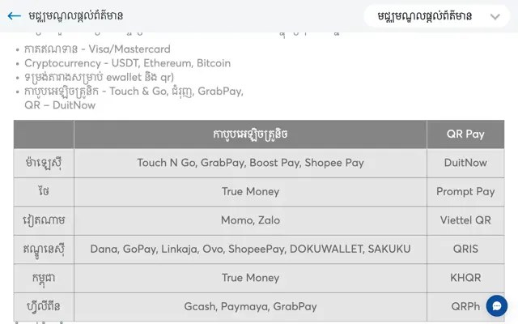Screen dimensions: 518x324
Task: Click the Visa/Mastercard bullet item
Action: [x=97, y=49]
